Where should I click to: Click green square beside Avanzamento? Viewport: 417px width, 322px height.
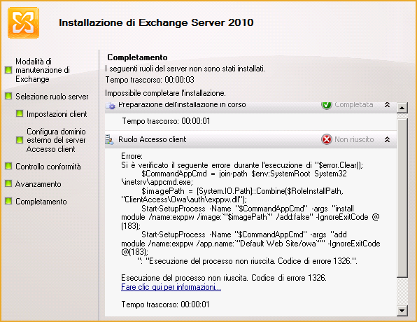(8, 183)
